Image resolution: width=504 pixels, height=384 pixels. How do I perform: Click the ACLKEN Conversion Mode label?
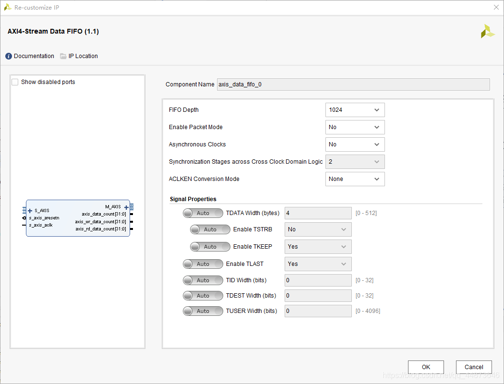[204, 179]
